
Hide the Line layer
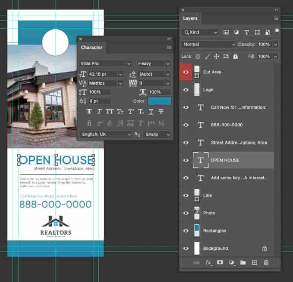coord(186,195)
